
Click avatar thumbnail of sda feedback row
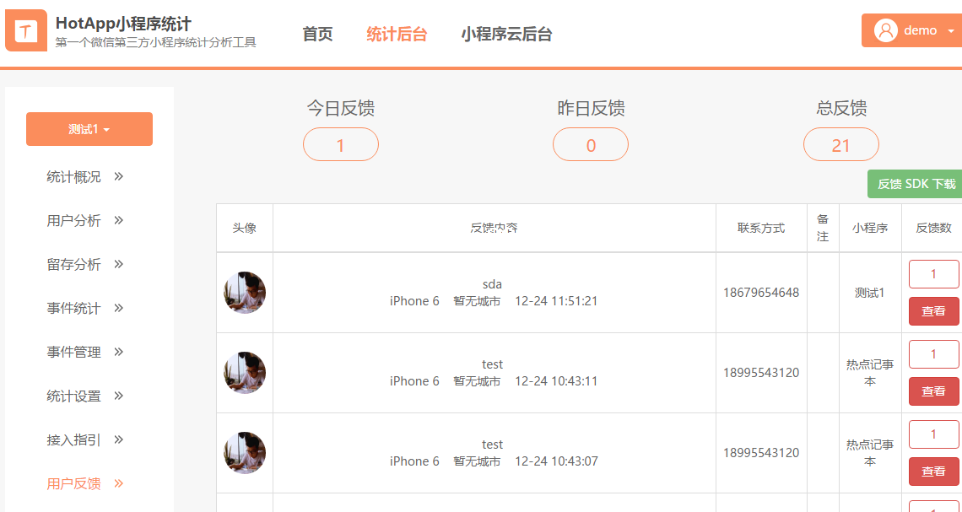click(245, 293)
